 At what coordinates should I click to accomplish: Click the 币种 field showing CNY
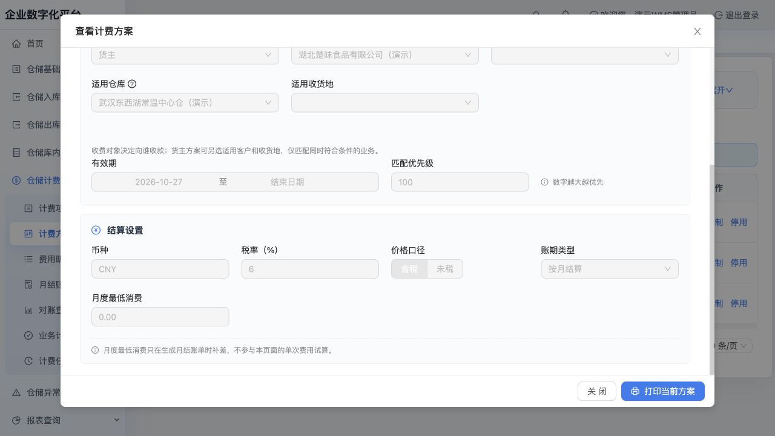[x=160, y=269]
